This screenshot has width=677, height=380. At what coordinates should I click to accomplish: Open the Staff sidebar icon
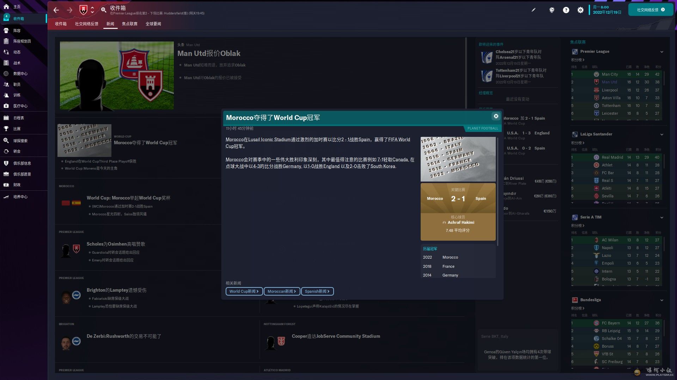tap(6, 84)
